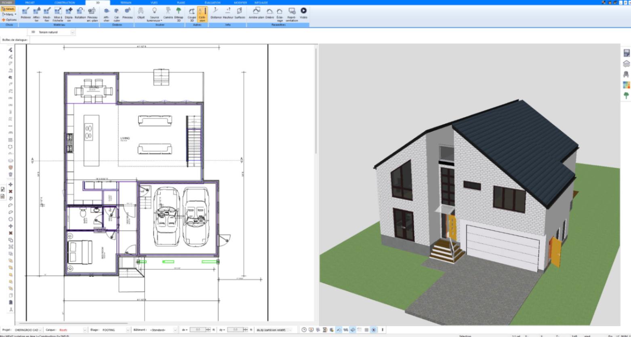Open the Calque Roofs dropdown
This screenshot has width=631, height=337.
(x=85, y=330)
